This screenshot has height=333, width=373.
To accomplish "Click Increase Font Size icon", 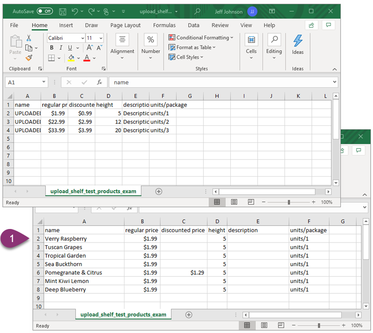I will [90, 48].
